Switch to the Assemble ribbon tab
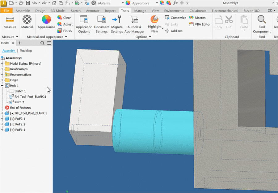The height and width of the screenshot is (193, 278). click(23, 11)
